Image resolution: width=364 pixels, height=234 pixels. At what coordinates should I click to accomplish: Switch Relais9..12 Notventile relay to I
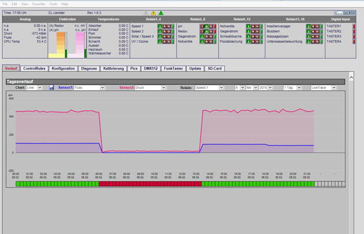[x=249, y=26]
